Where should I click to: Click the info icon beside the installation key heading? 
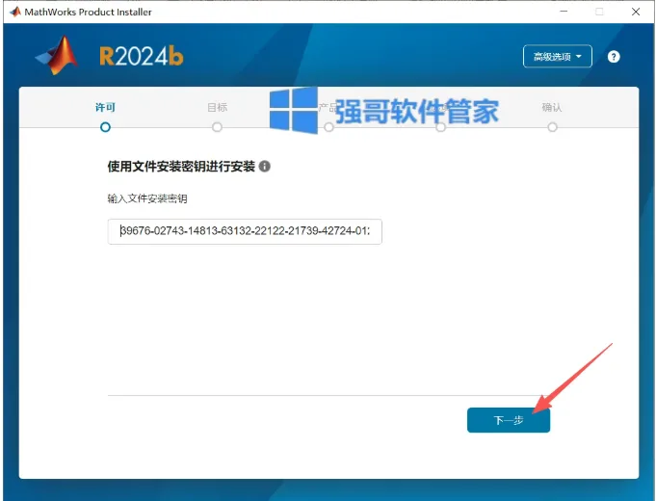point(264,166)
